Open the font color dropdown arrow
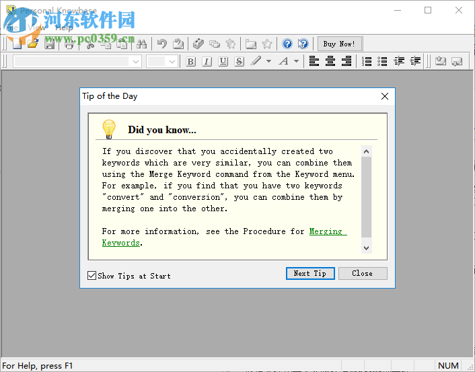The image size is (475, 372). coord(297,61)
